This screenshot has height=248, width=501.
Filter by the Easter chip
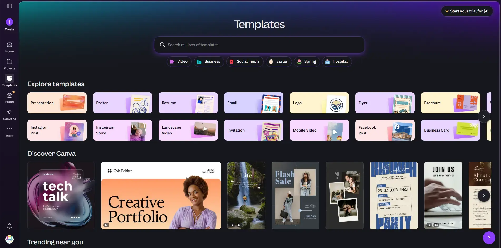click(x=278, y=62)
